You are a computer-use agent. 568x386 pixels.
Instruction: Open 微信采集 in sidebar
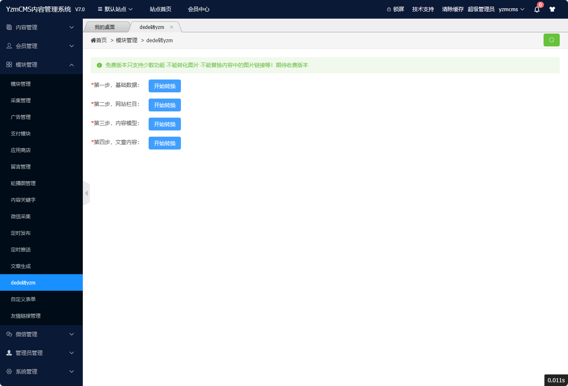pyautogui.click(x=41, y=216)
